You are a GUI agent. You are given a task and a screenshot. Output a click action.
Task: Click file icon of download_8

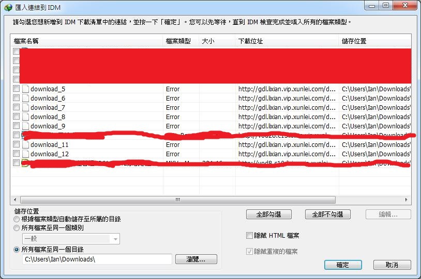[25, 117]
